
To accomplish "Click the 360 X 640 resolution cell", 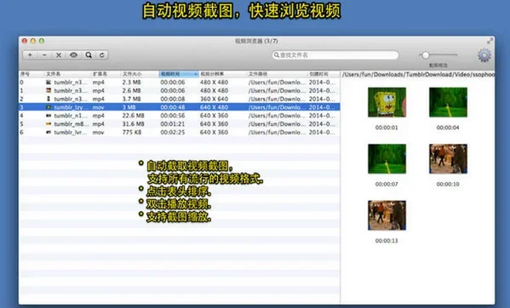I will (x=214, y=99).
